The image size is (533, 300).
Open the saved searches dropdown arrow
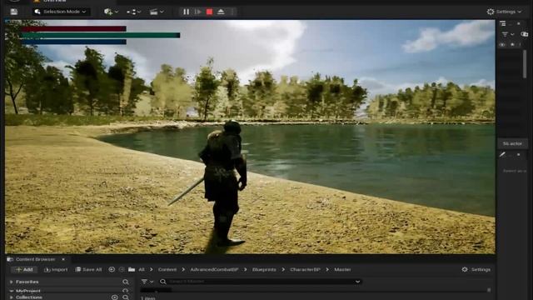coord(357,282)
